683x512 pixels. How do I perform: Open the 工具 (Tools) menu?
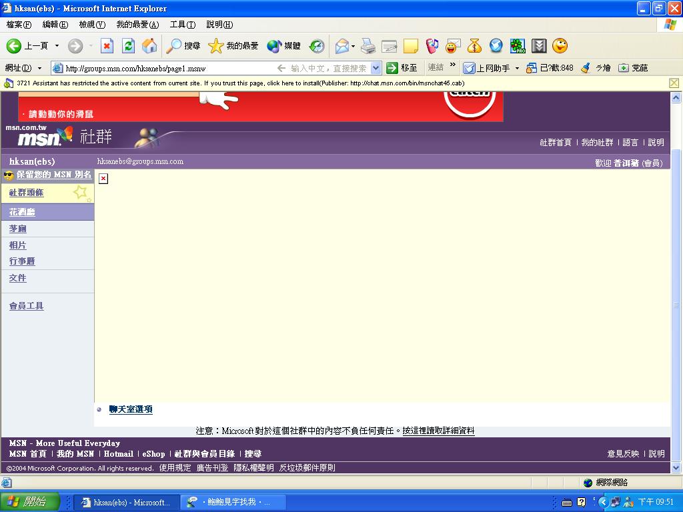click(183, 25)
